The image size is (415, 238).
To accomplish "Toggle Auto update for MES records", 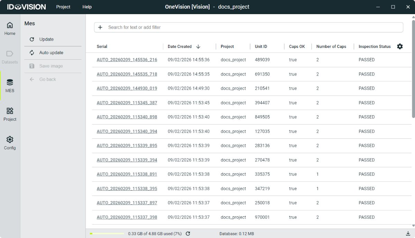I will click(51, 53).
